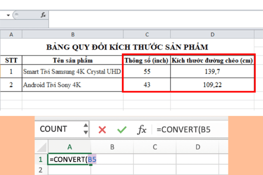Click the STT header cell
Image resolution: width=263 pixels, height=175 pixels.
(x=11, y=60)
